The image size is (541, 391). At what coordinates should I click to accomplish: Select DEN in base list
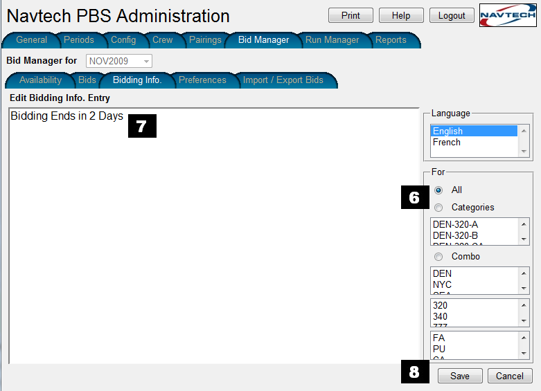[x=474, y=273]
